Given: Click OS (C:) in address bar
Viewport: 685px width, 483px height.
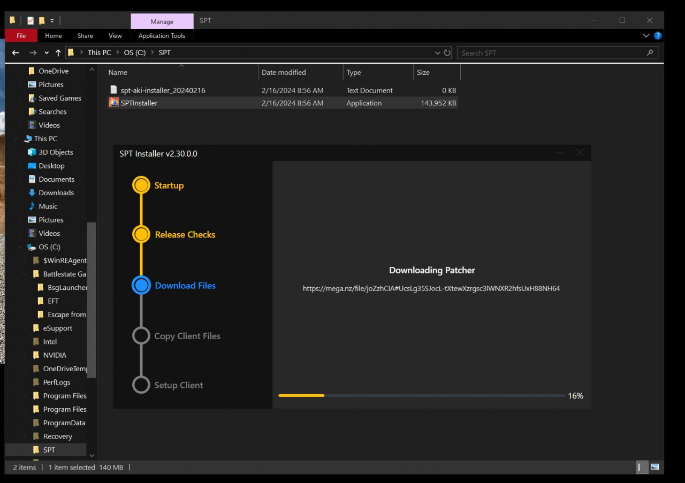Looking at the screenshot, I should 135,52.
